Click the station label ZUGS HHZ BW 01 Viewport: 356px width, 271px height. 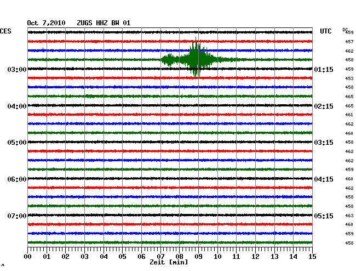(x=104, y=23)
